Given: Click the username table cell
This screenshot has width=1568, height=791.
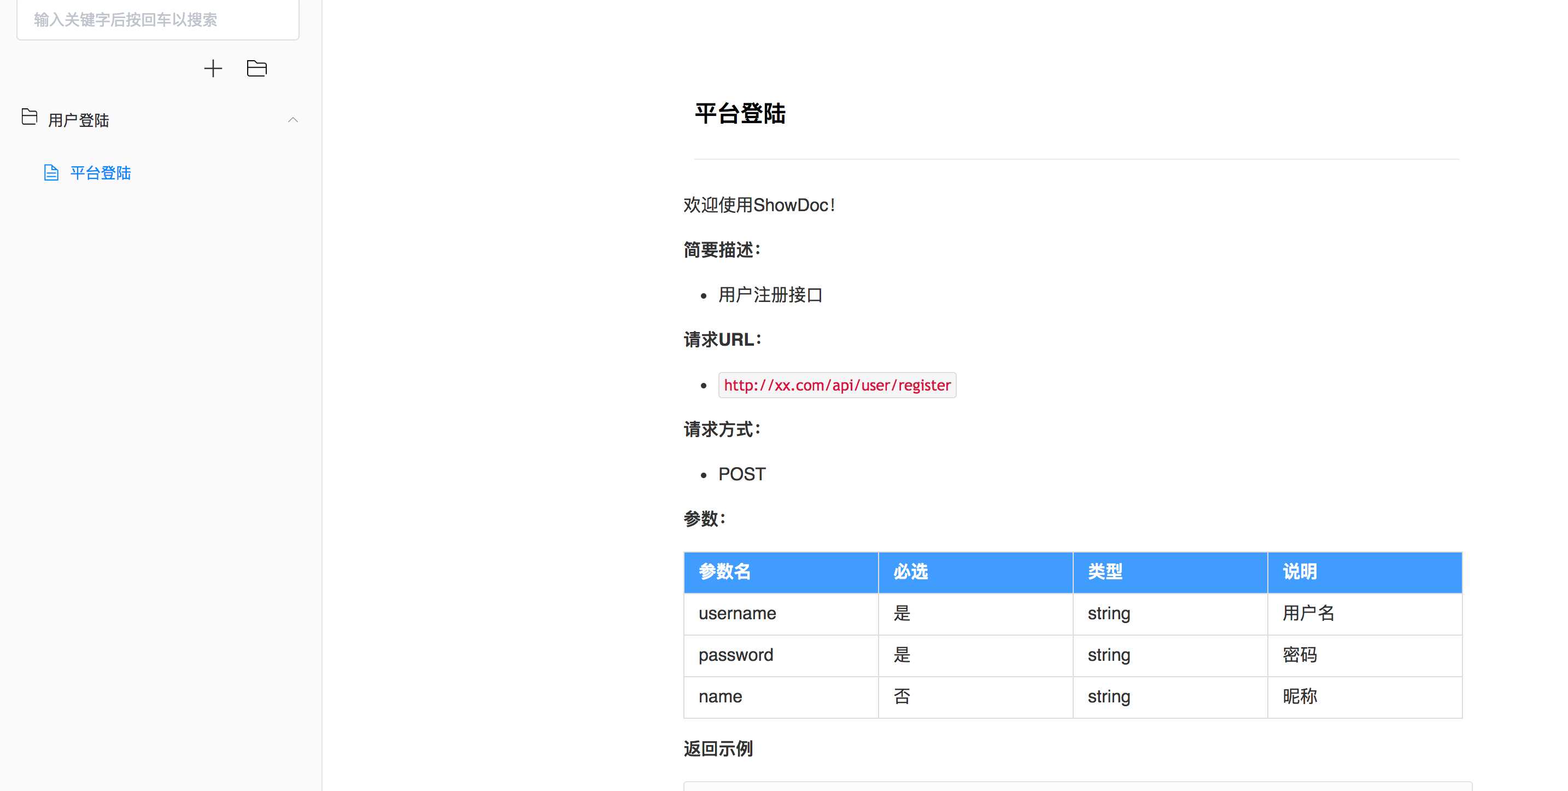Looking at the screenshot, I should [x=781, y=614].
